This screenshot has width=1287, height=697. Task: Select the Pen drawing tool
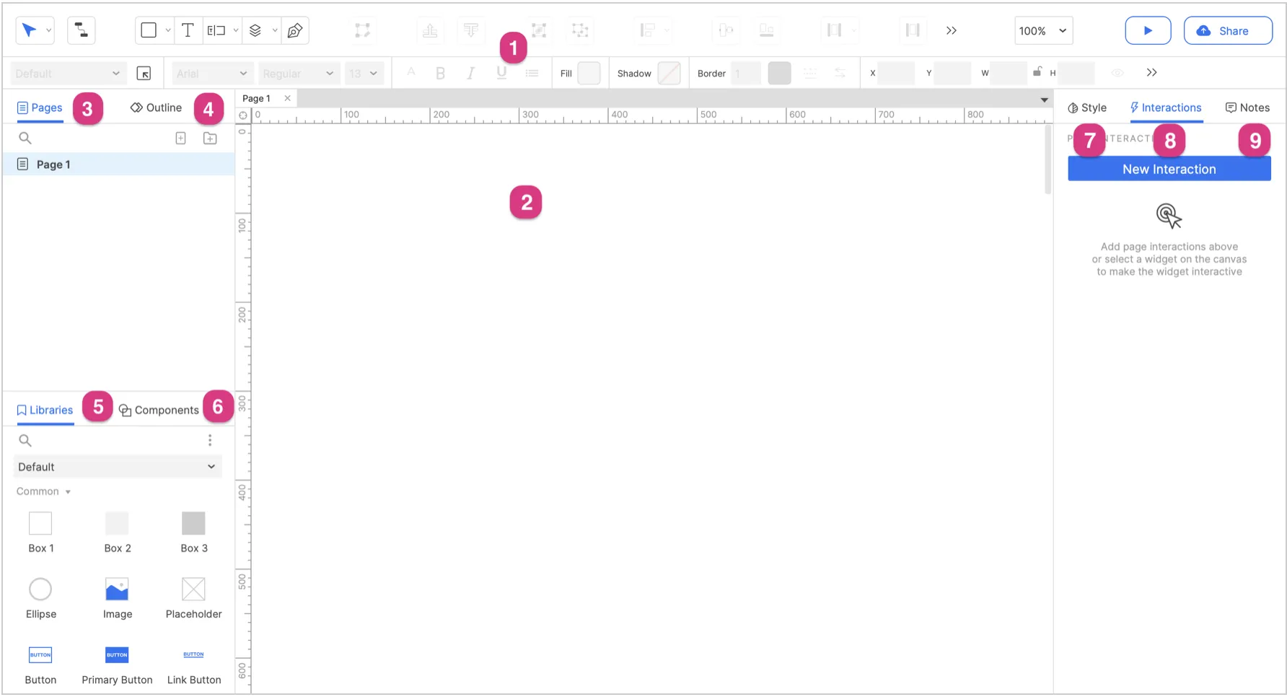coord(295,30)
